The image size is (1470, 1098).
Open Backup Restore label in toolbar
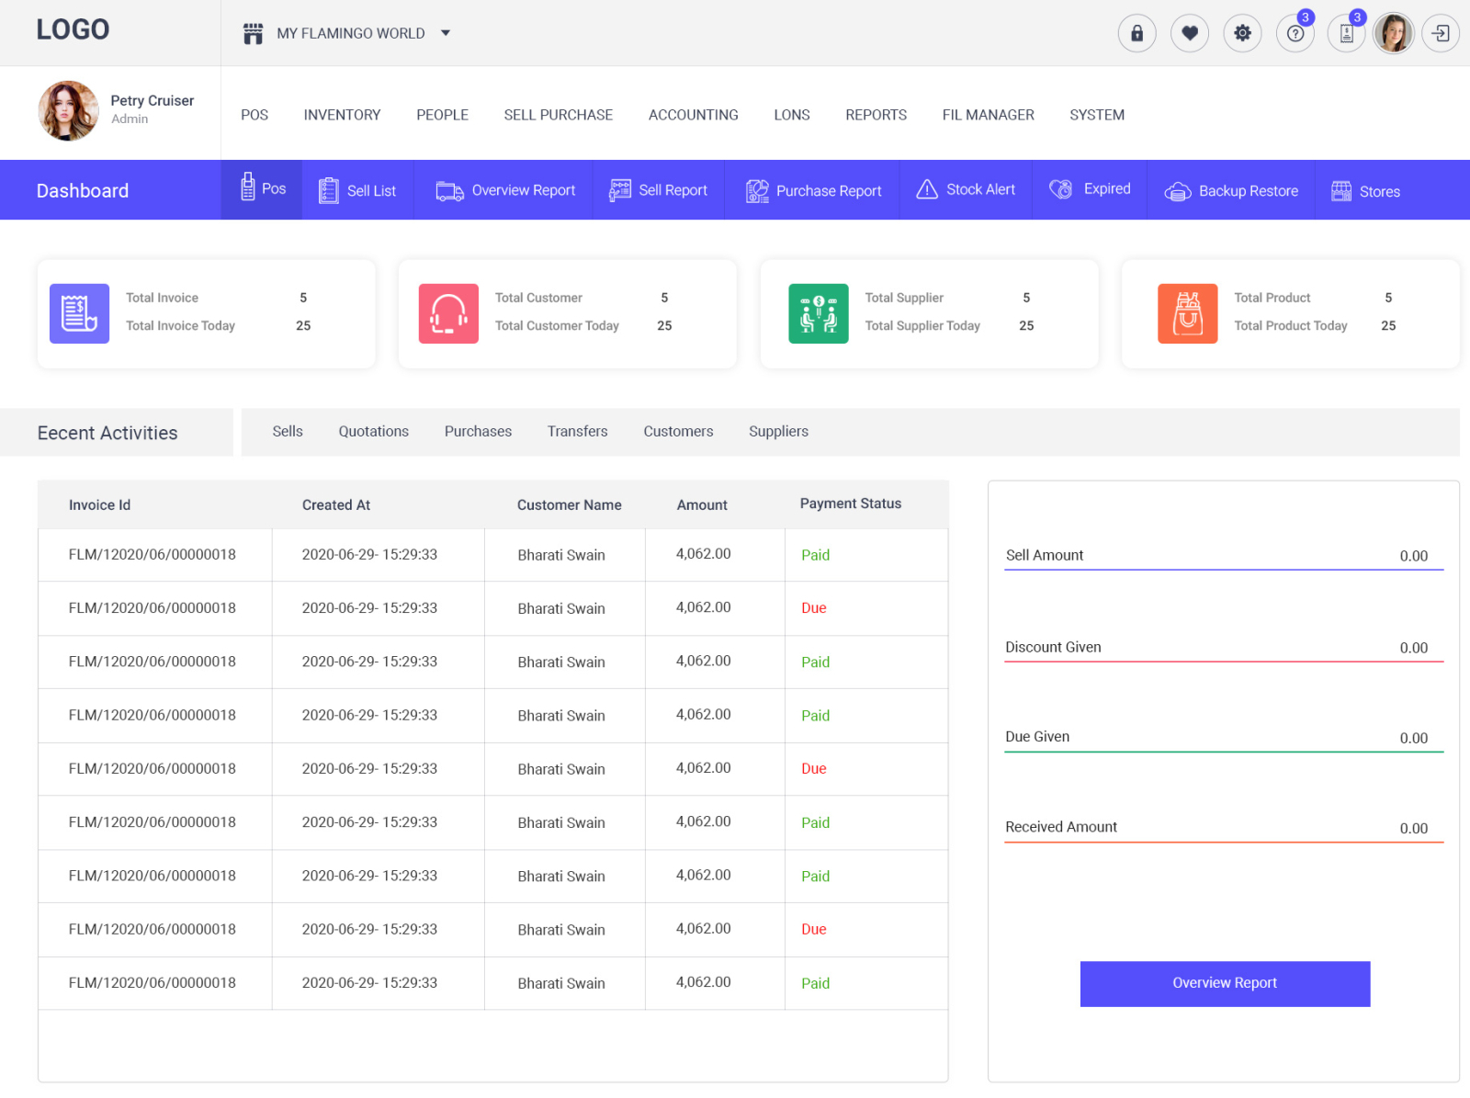1248,191
